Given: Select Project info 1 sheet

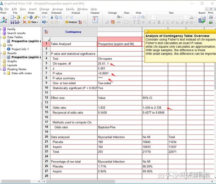Looking at the screenshot, I should (20, 49).
